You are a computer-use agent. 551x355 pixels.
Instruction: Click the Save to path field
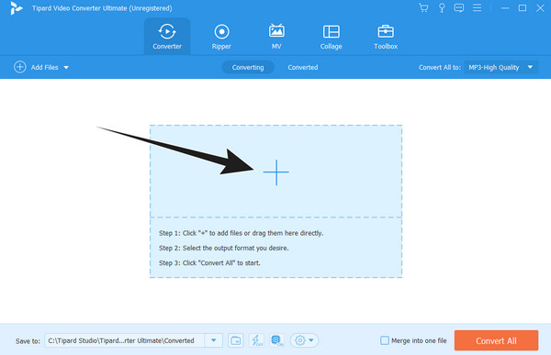click(x=124, y=340)
